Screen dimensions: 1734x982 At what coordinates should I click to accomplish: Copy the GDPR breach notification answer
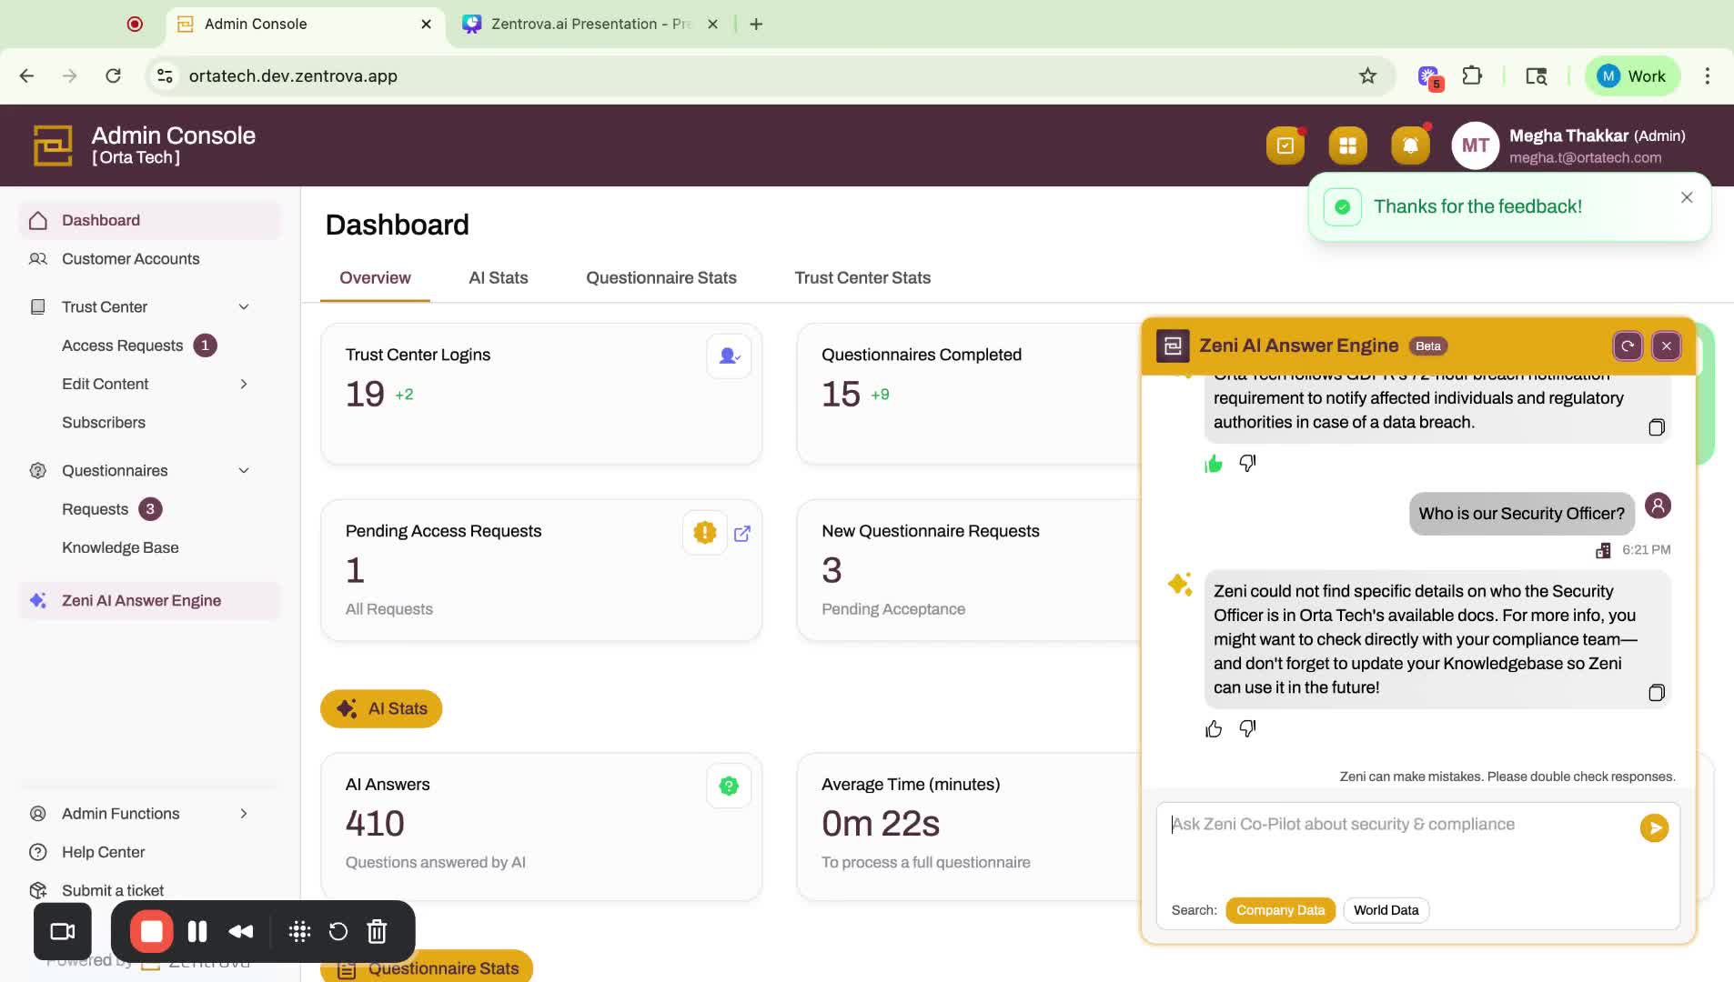[1657, 427]
